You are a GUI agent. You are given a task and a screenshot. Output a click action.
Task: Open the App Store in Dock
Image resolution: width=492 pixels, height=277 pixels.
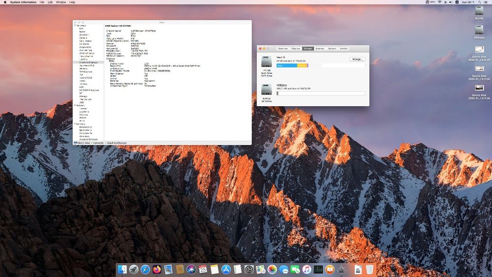[x=226, y=269]
